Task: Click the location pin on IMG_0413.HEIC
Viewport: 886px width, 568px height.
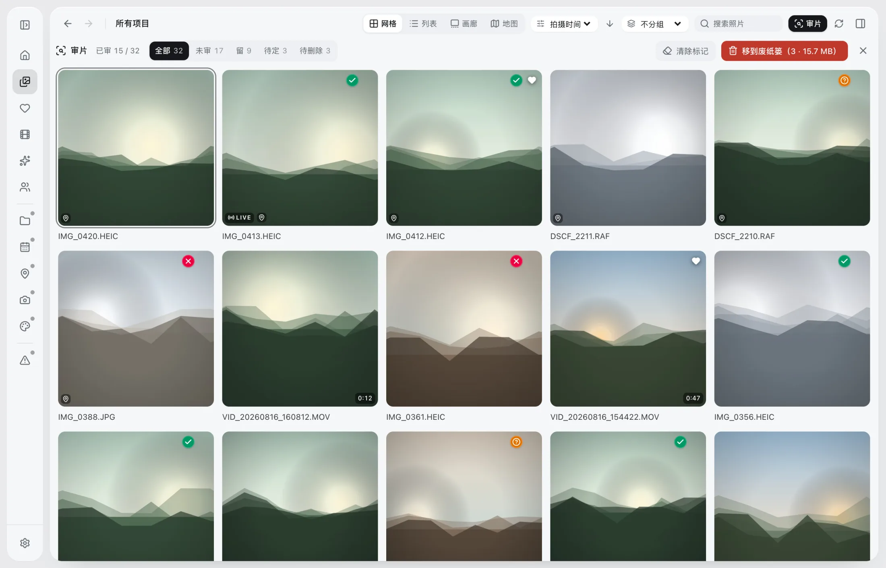Action: (x=262, y=218)
